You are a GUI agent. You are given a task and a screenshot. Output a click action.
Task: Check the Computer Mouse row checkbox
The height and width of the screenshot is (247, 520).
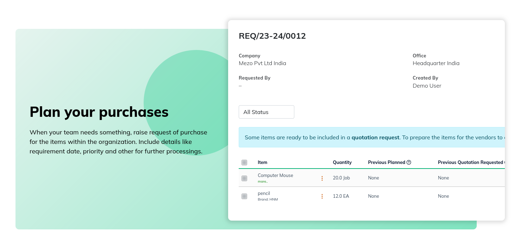[x=244, y=178]
